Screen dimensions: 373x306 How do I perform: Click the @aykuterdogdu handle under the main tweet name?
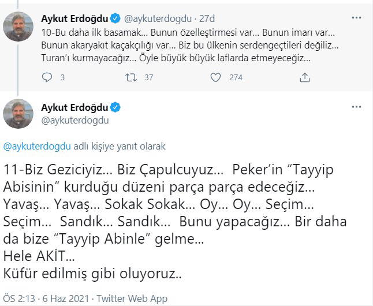point(75,121)
